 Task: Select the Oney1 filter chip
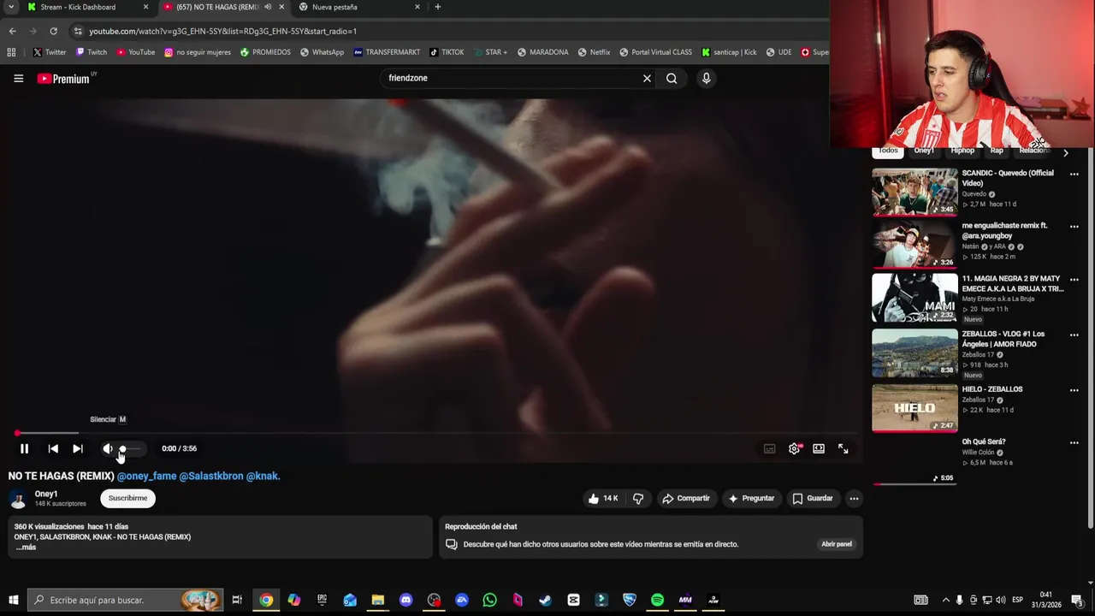[x=924, y=151]
